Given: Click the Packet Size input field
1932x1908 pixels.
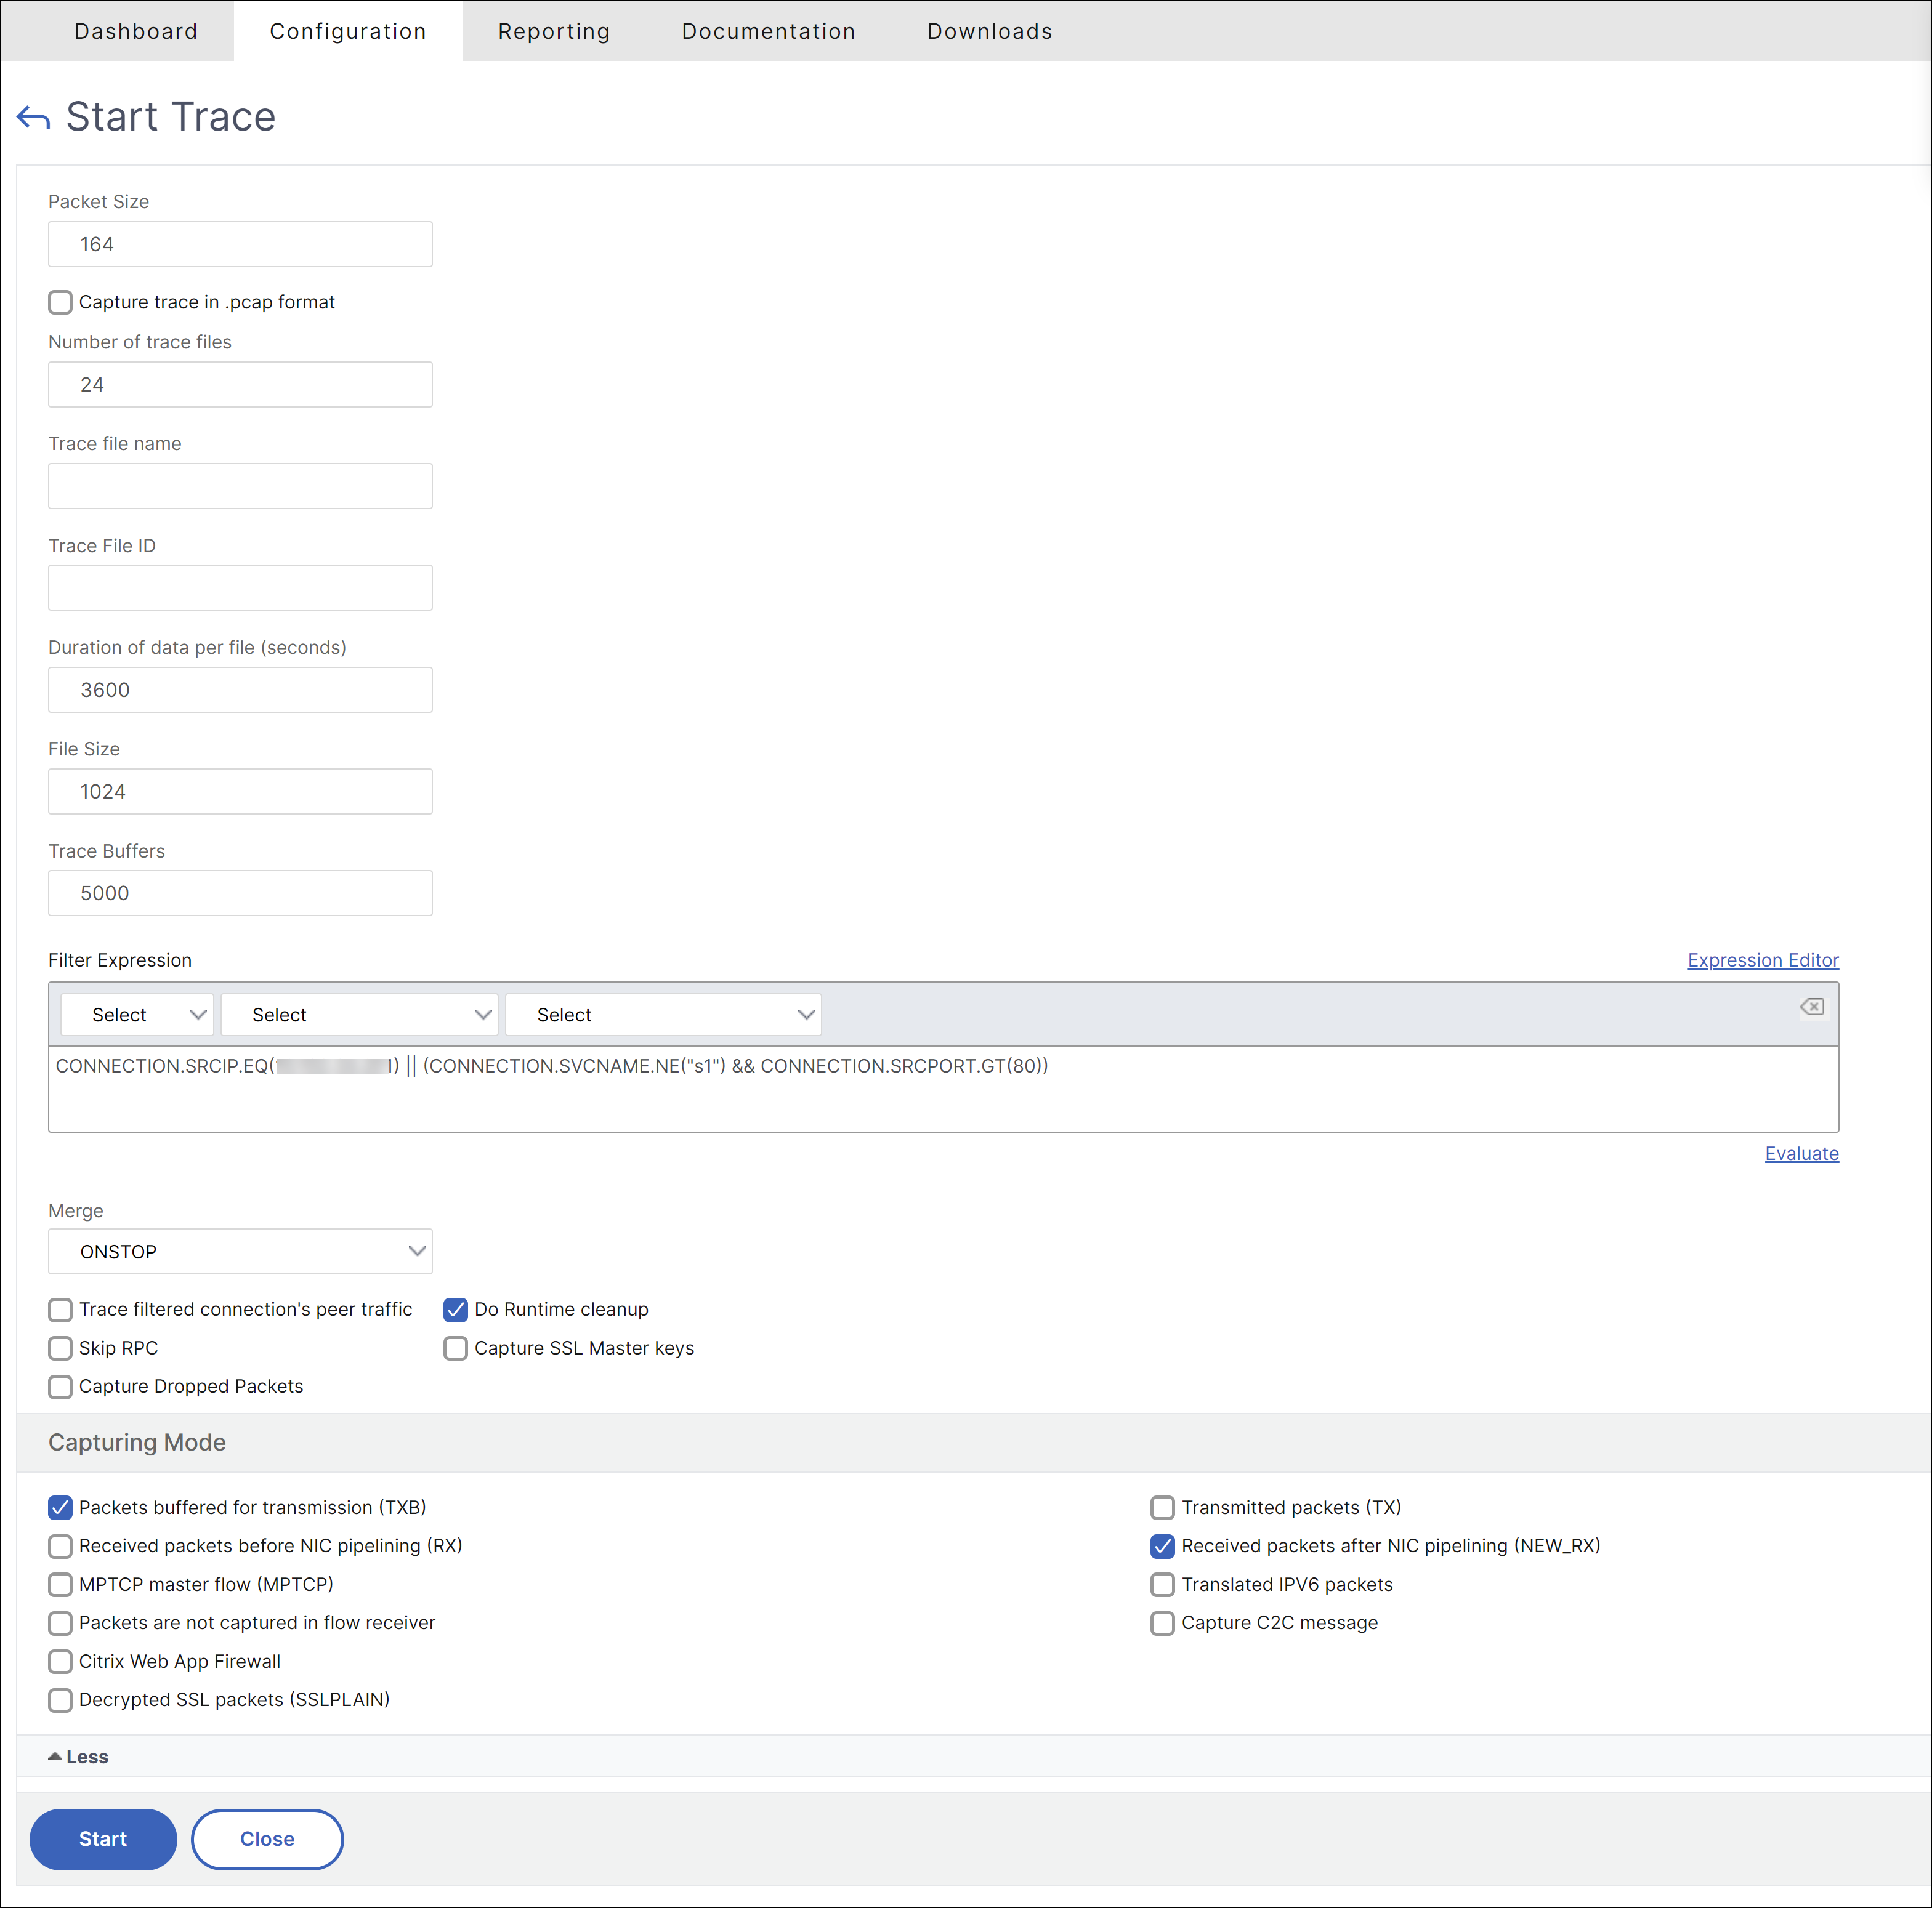Looking at the screenshot, I should 240,244.
